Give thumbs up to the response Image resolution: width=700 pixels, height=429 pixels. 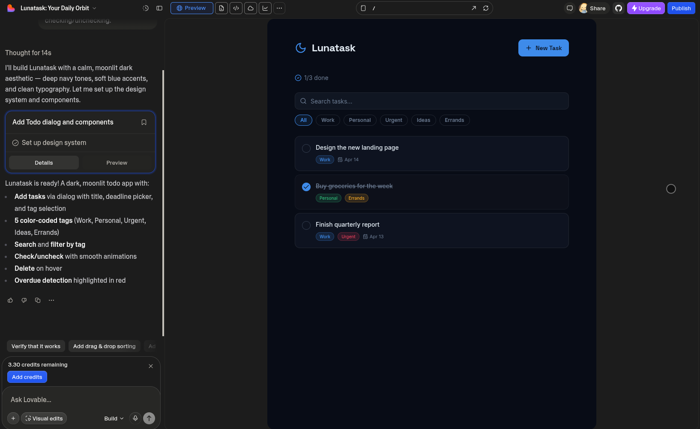pos(10,300)
